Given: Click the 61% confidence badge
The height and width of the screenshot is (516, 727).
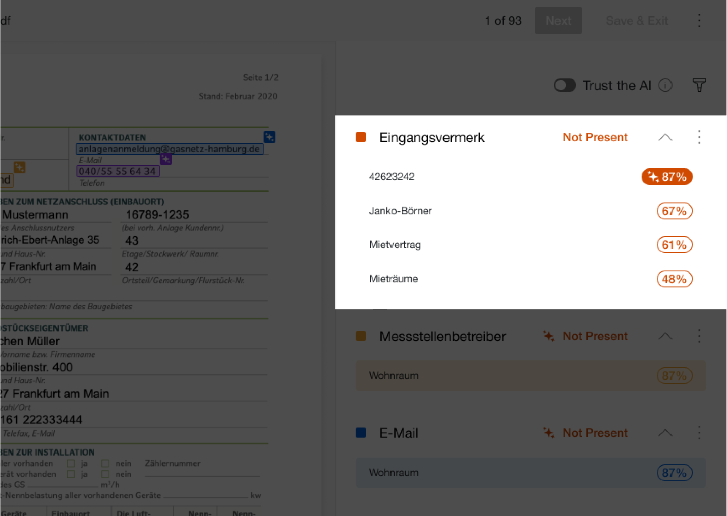Looking at the screenshot, I should click(675, 245).
